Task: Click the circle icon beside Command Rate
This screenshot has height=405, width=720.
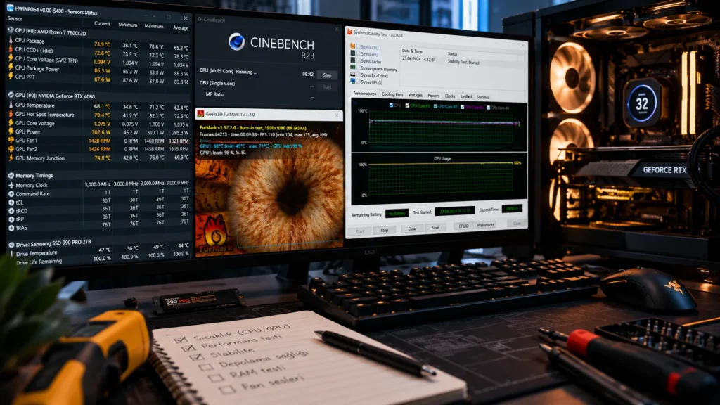Action: [x=11, y=194]
